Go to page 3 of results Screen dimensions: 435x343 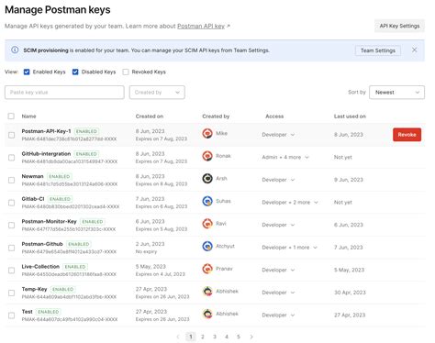(215, 337)
